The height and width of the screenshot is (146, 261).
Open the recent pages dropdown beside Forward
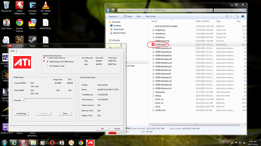pyautogui.click(x=116, y=10)
